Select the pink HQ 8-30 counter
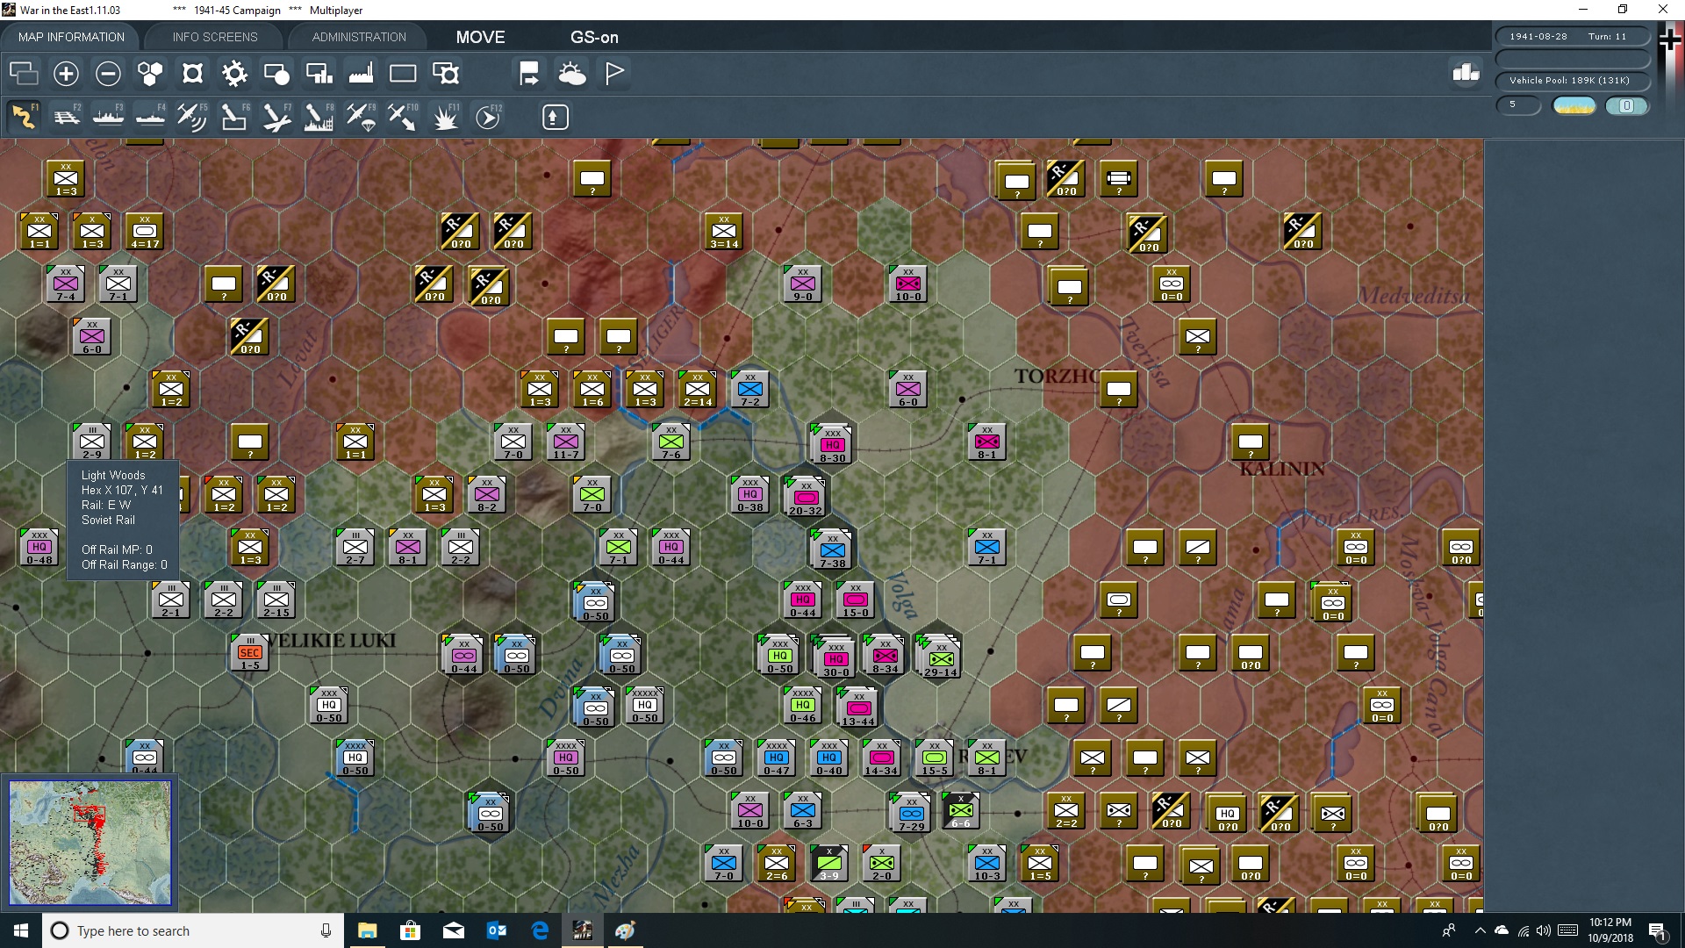 tap(832, 444)
